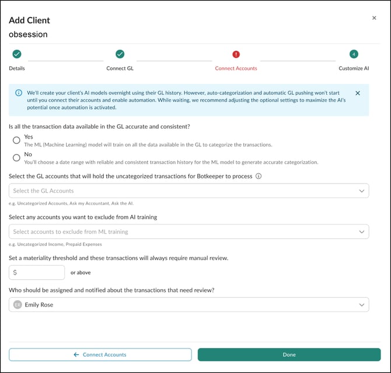Click the back Connect Accounts button
The width and height of the screenshot is (391, 373).
100,354
